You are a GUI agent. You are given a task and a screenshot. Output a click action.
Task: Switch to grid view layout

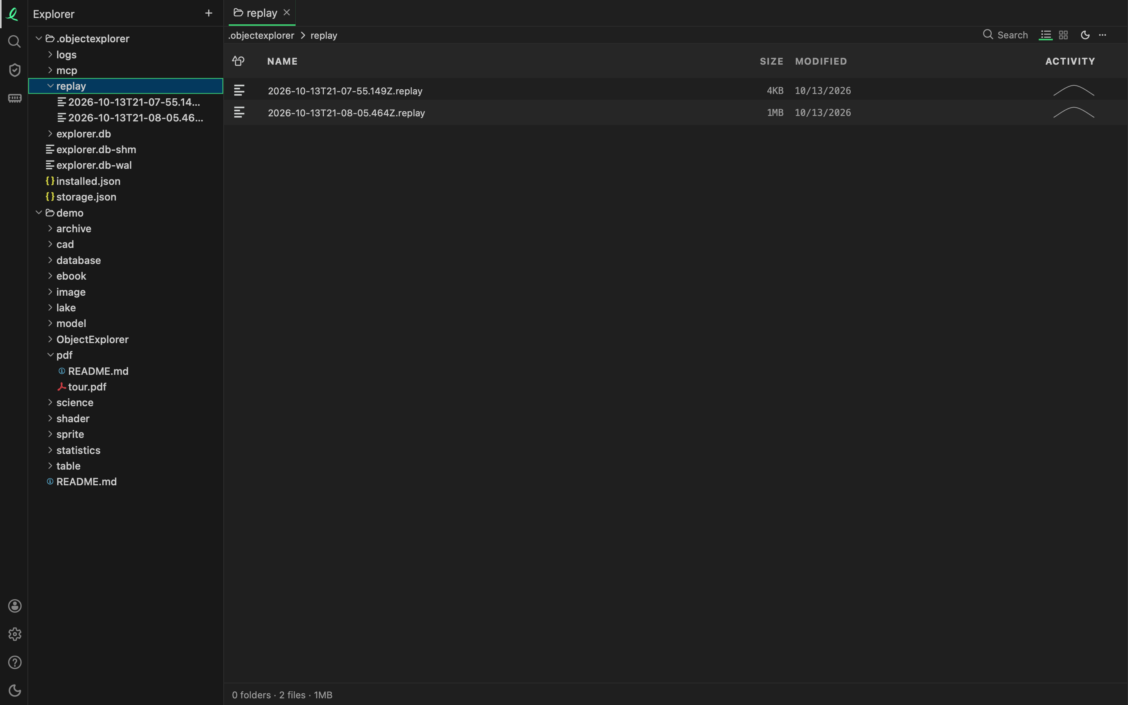point(1063,35)
